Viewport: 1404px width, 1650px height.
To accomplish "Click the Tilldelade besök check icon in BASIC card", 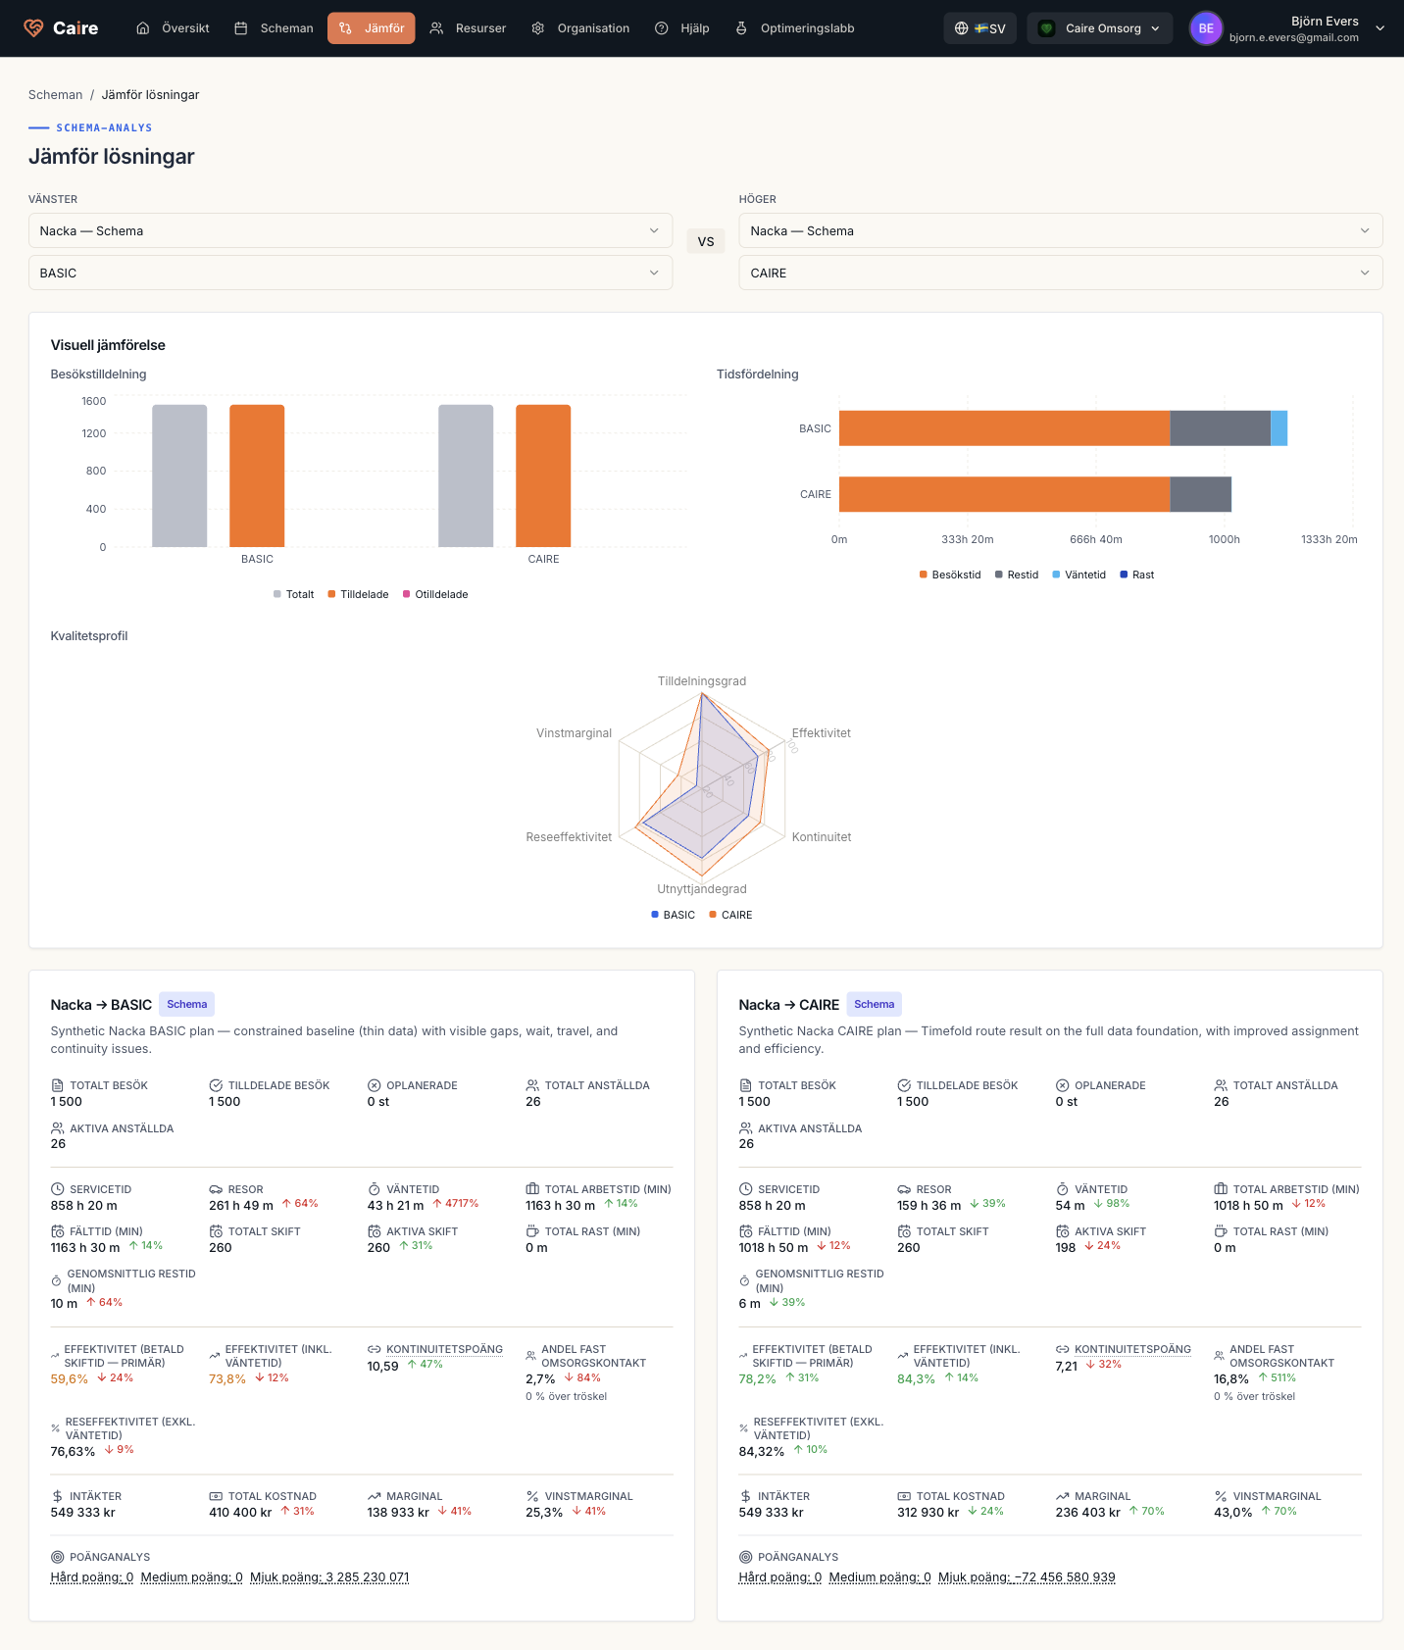I will [216, 1085].
